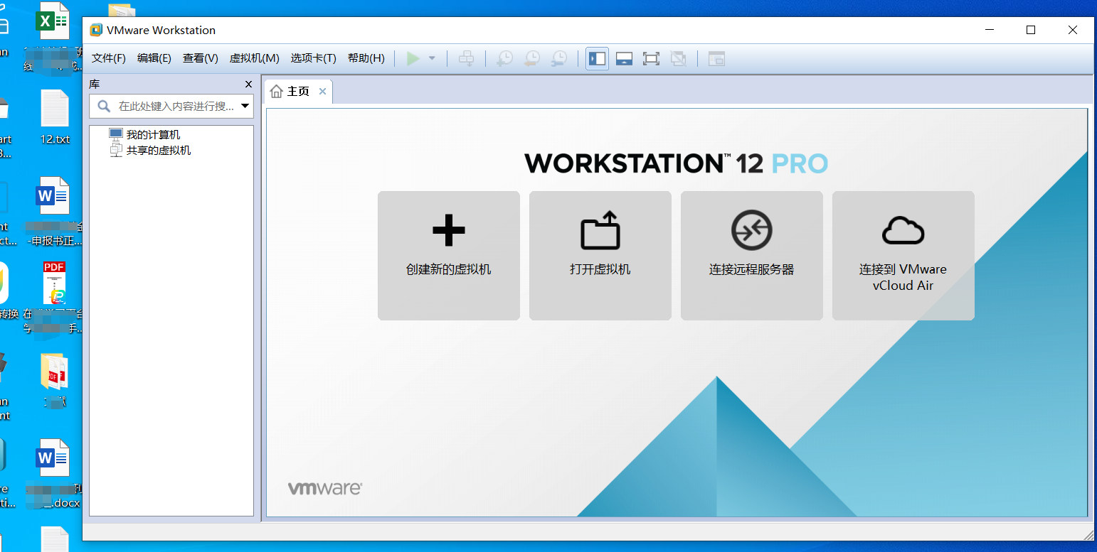Click the window resize grip corner

(1088, 534)
